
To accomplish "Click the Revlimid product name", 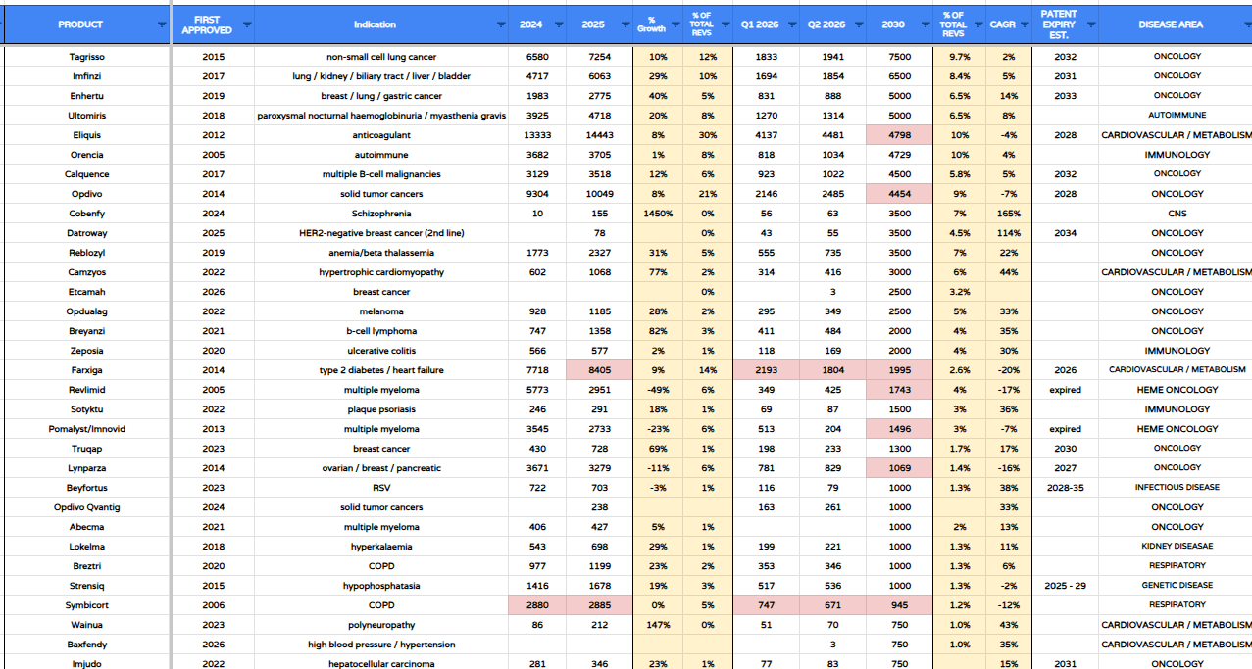I will click(x=86, y=390).
